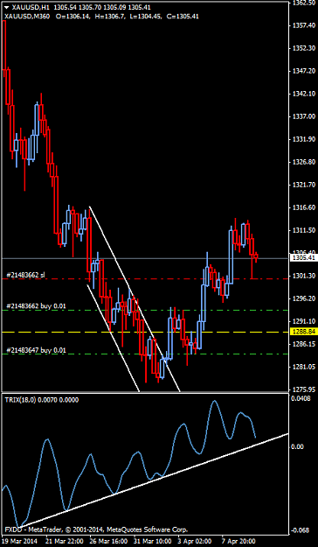This screenshot has height=547, width=318.
Task: Click the small triangle beside XAUUSD,H1 title
Action: 7,6
